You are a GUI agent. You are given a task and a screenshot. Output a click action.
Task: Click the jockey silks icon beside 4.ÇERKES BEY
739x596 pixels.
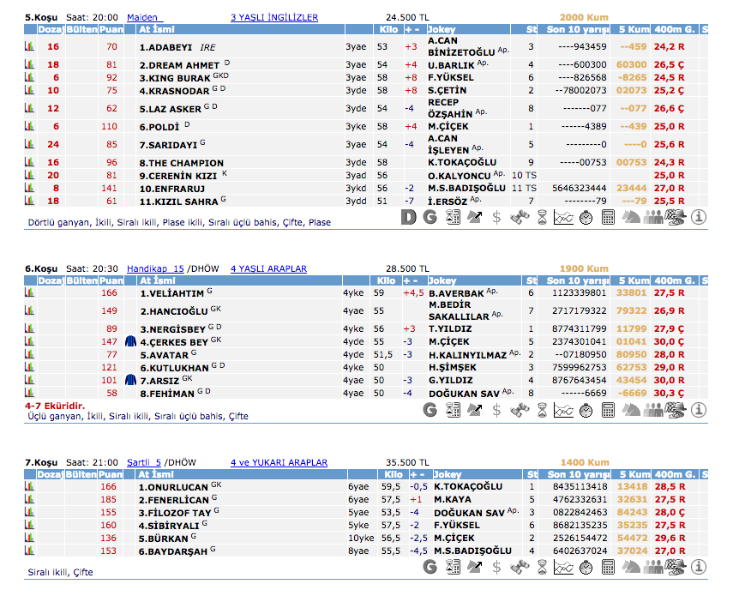click(131, 341)
